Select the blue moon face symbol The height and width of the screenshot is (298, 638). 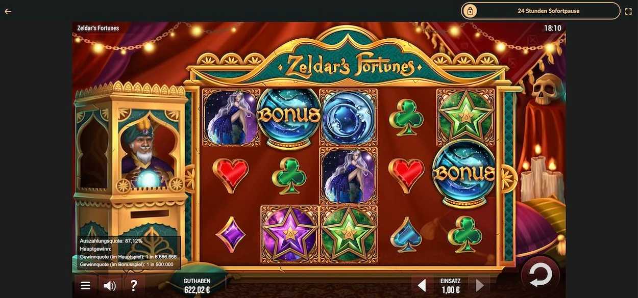tap(349, 118)
